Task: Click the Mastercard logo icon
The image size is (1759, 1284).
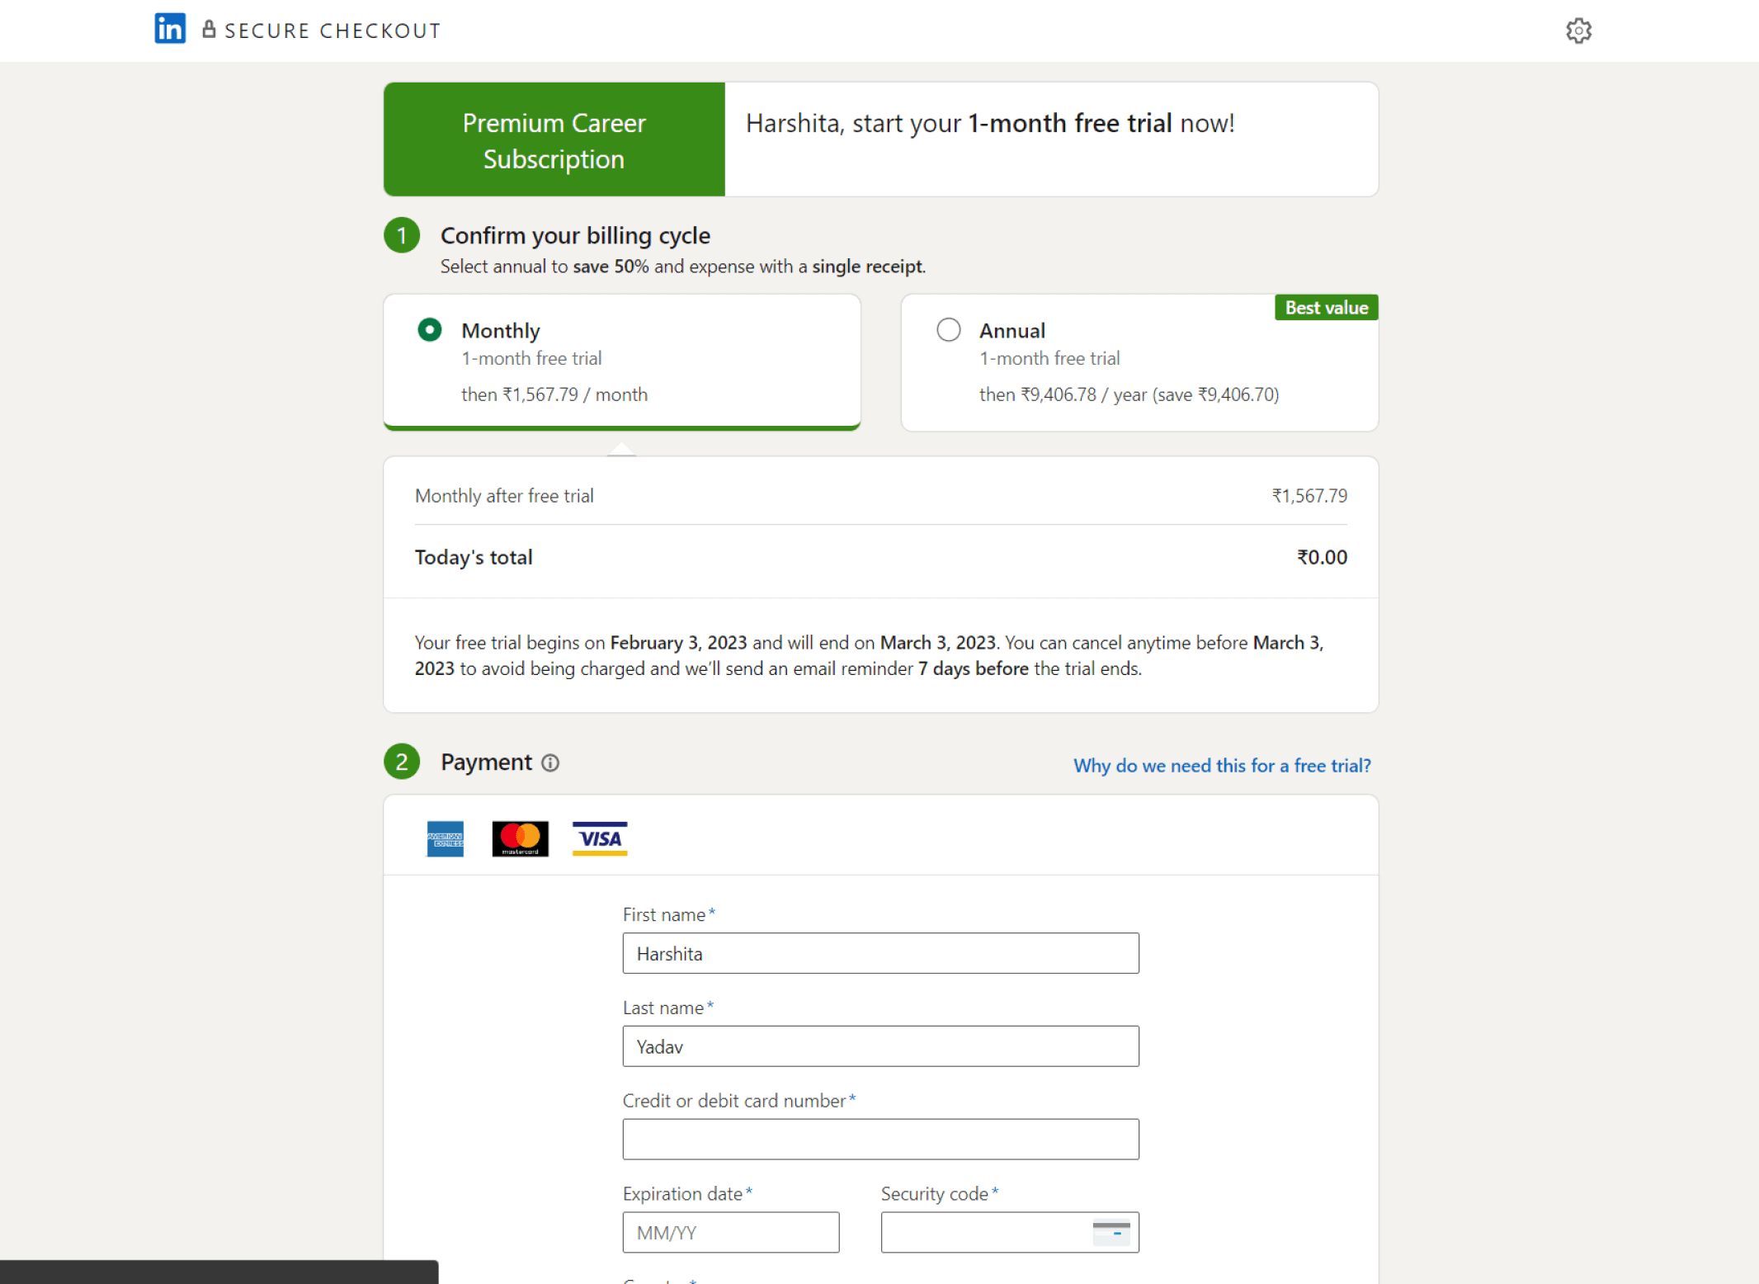Action: (520, 838)
